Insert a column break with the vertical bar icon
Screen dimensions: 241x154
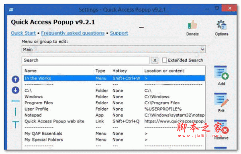[15, 111]
